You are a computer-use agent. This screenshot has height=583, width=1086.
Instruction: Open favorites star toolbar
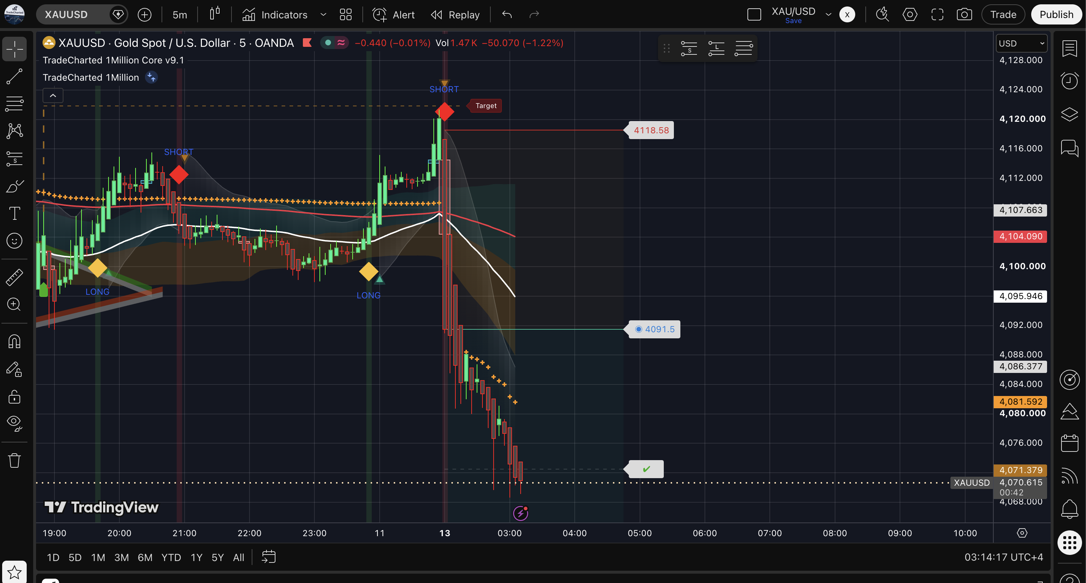(14, 572)
